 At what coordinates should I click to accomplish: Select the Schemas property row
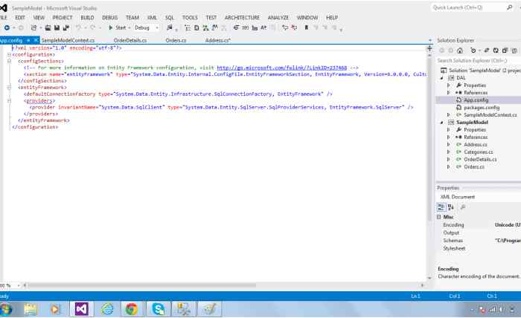[x=479, y=241]
